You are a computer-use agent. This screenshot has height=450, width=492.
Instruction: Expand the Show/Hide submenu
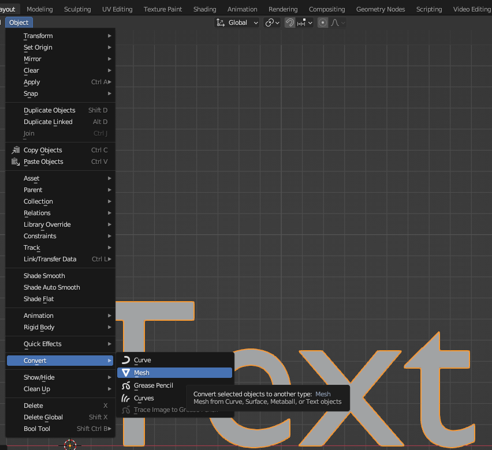[60, 377]
